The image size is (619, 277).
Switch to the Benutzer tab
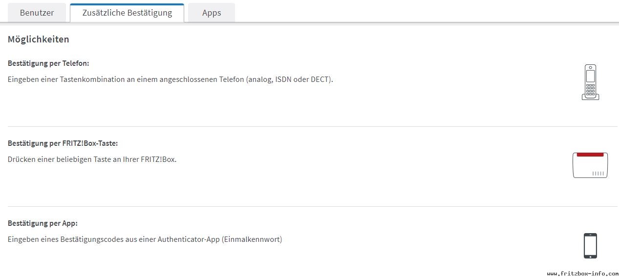coord(37,13)
